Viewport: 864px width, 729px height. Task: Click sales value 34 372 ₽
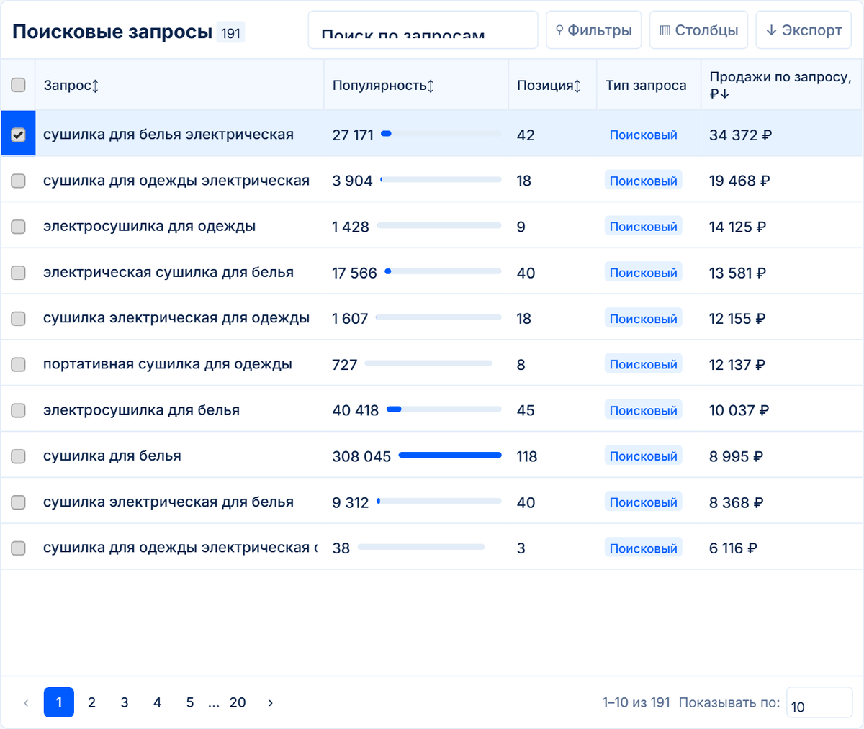tap(741, 135)
